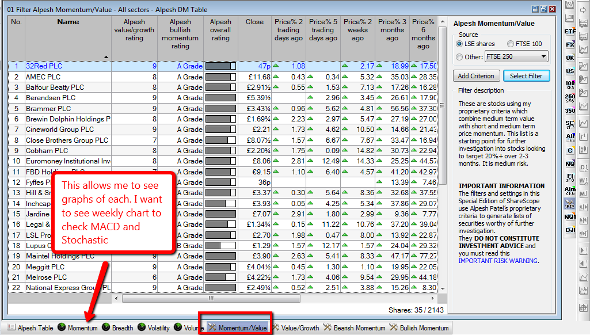Open the NQ1 list icon
The image size is (590, 335).
pyautogui.click(x=570, y=217)
